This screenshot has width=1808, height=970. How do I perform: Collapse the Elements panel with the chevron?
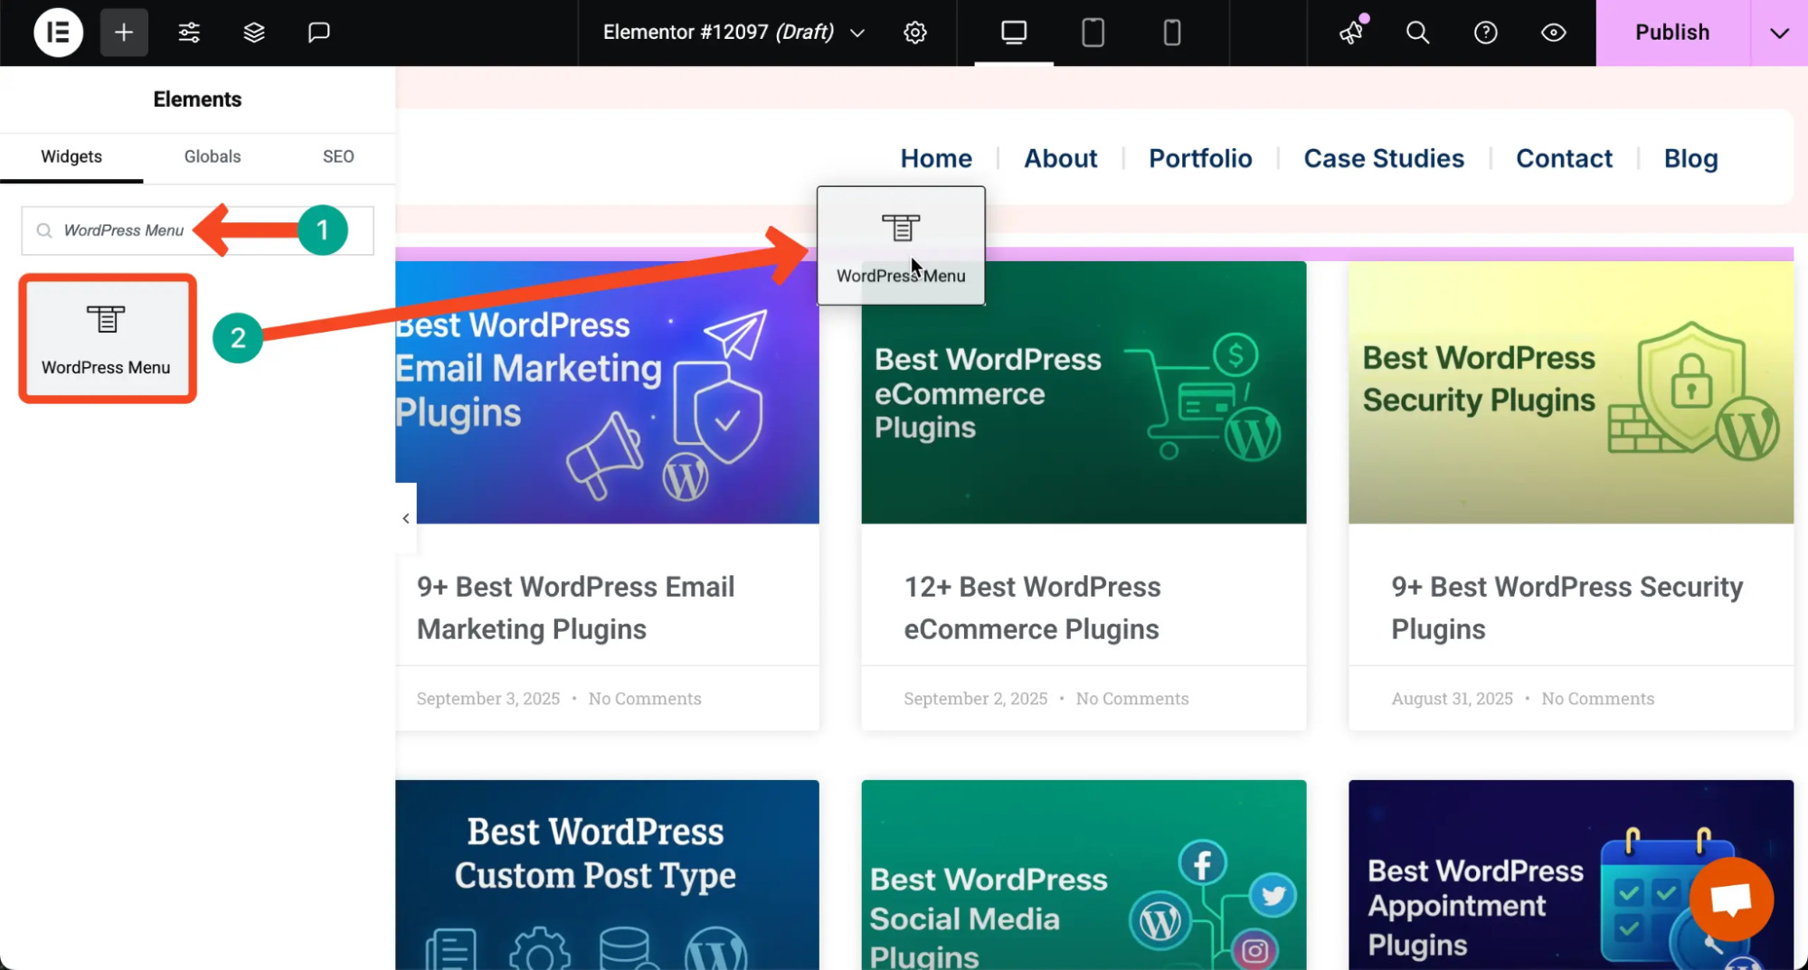click(405, 518)
